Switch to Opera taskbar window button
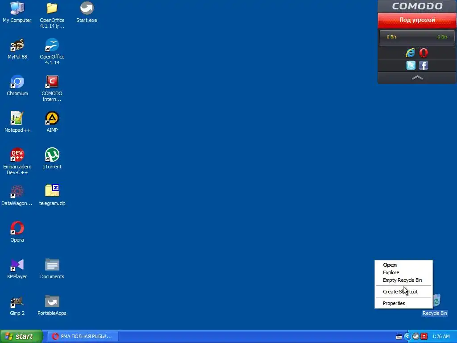 [x=83, y=337]
